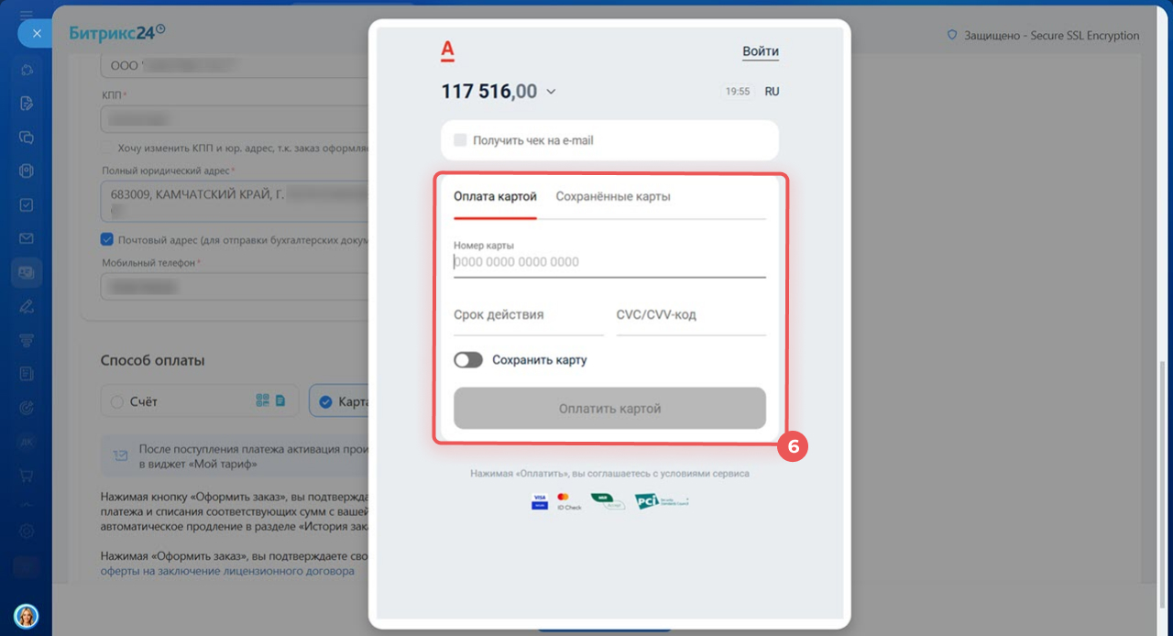Open the RU language selector
This screenshot has height=636, width=1173.
point(772,92)
